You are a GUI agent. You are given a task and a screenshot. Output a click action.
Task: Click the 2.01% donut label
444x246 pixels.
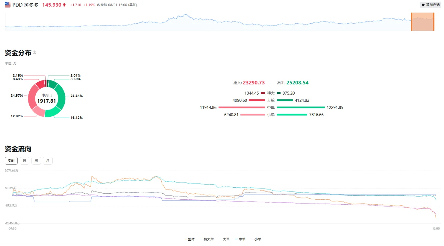(x=75, y=75)
